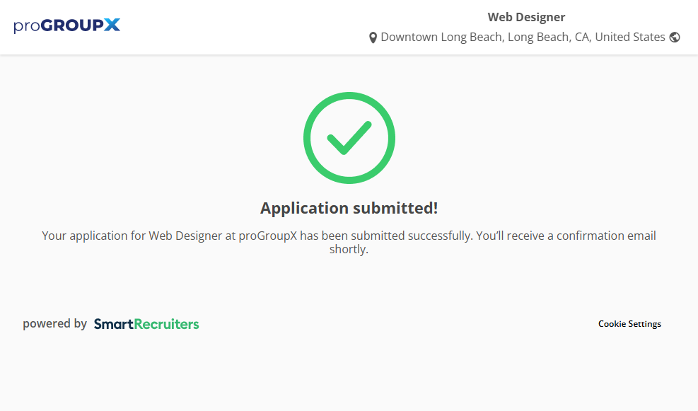This screenshot has height=411, width=698.
Task: Click 'Long Beach, CA' in header location
Action: tap(549, 37)
